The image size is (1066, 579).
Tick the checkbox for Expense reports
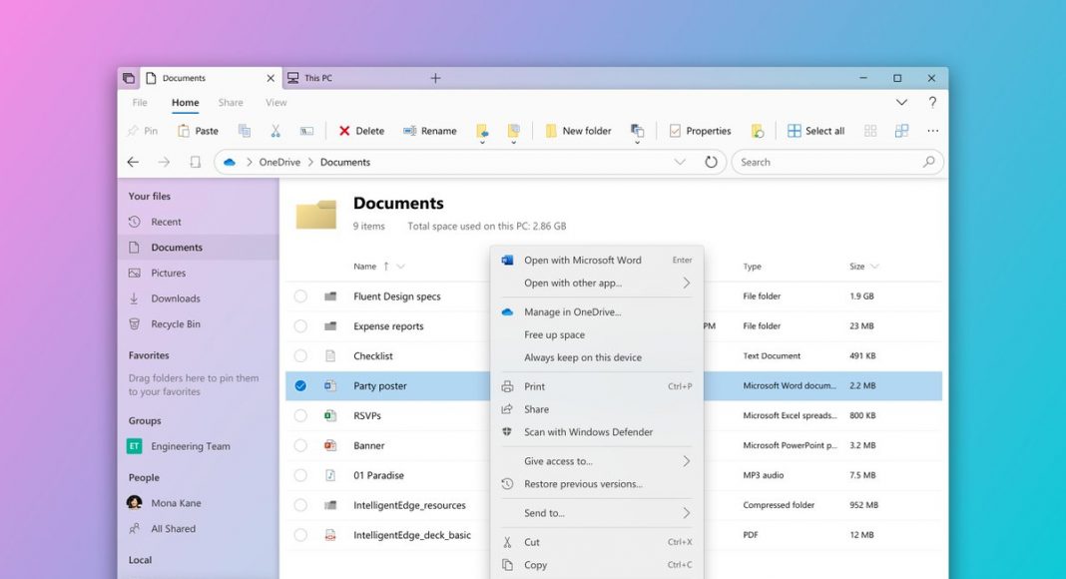coord(300,326)
